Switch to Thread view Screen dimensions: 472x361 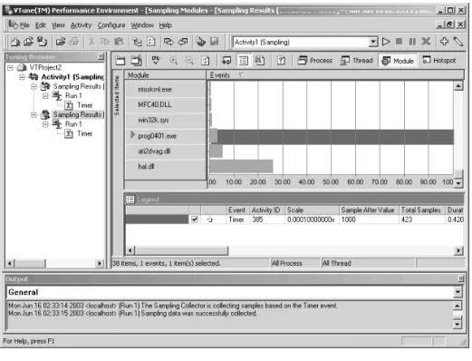357,61
